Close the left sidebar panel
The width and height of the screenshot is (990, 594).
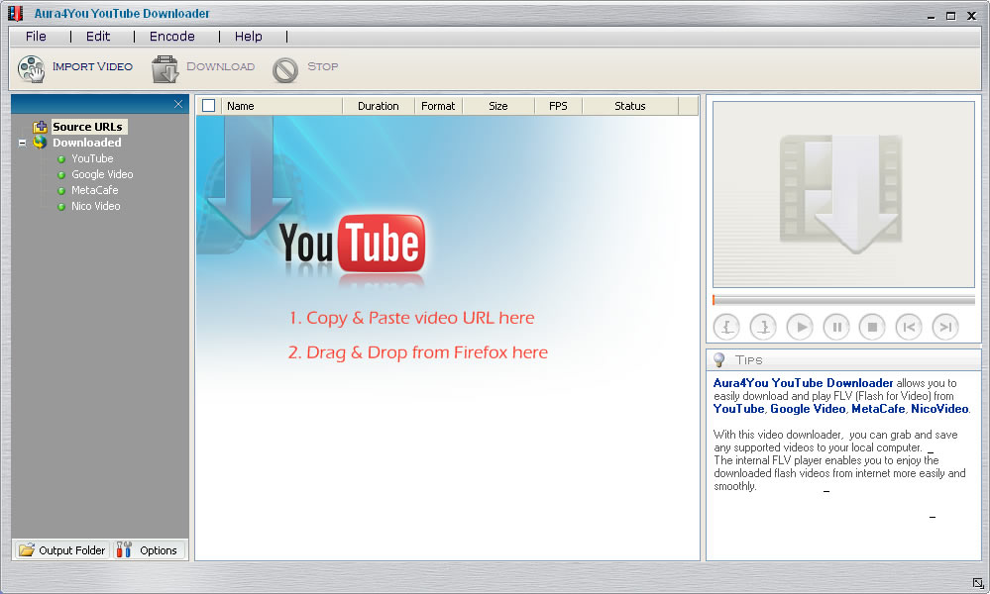178,104
